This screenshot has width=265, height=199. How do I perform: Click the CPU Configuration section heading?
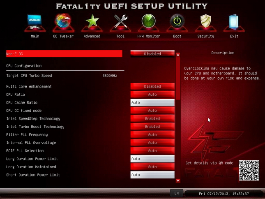click(x=24, y=66)
